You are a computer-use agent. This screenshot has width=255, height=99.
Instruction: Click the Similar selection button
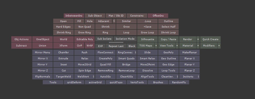point(126,21)
